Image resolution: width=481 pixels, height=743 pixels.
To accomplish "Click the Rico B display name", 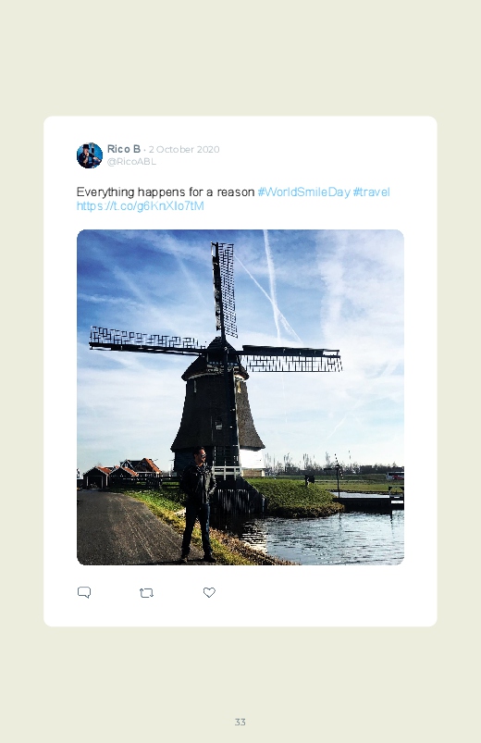I will coord(124,149).
